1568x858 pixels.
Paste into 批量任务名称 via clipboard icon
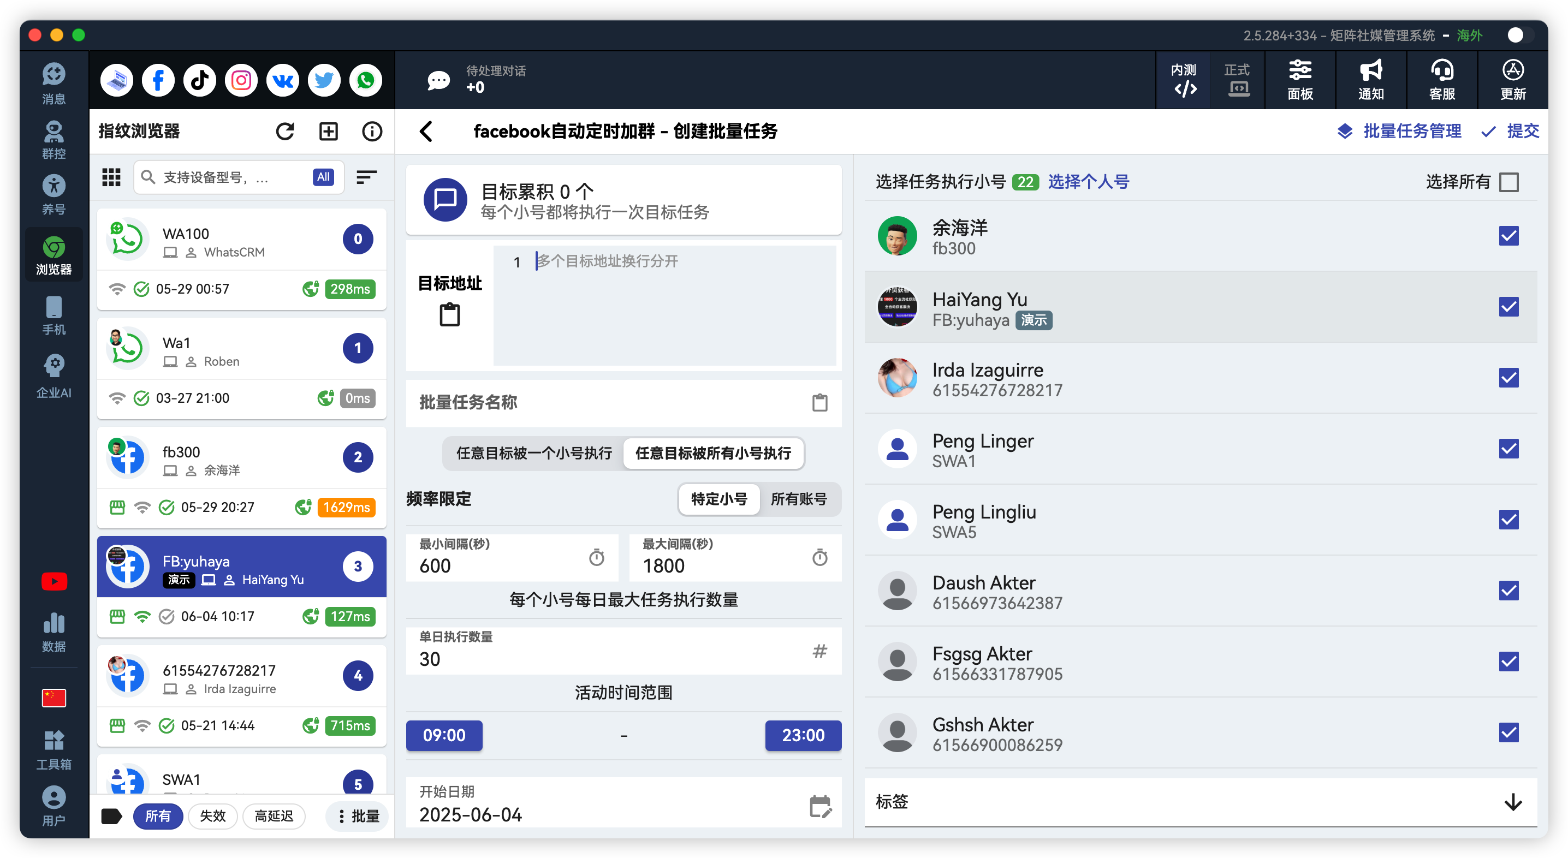(x=820, y=402)
